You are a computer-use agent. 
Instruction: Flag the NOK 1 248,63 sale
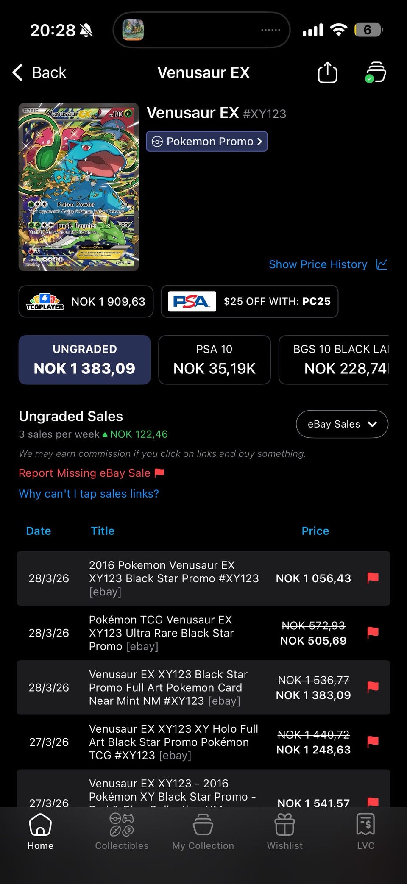pyautogui.click(x=373, y=742)
